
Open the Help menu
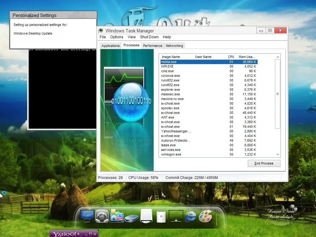tap(167, 37)
